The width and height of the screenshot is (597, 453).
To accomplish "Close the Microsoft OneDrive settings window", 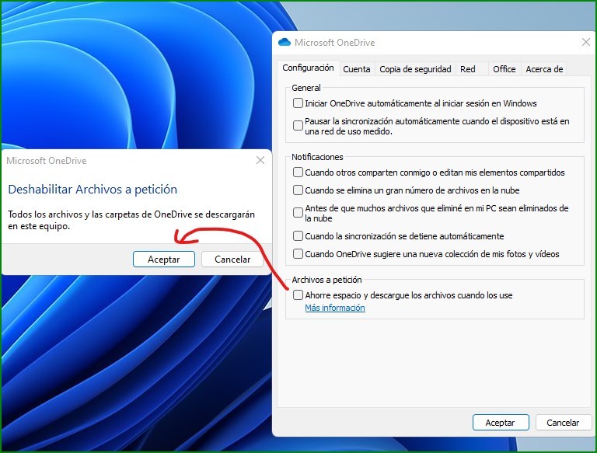I will tap(586, 42).
